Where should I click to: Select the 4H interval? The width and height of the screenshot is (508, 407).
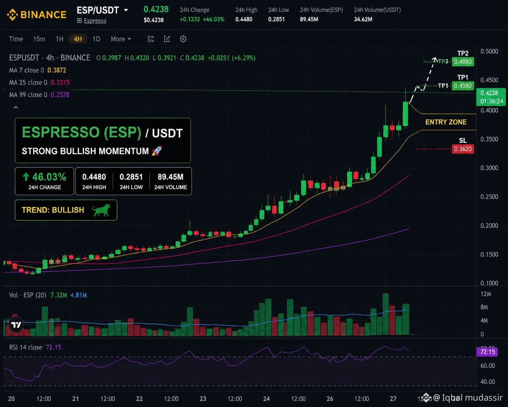(78, 39)
